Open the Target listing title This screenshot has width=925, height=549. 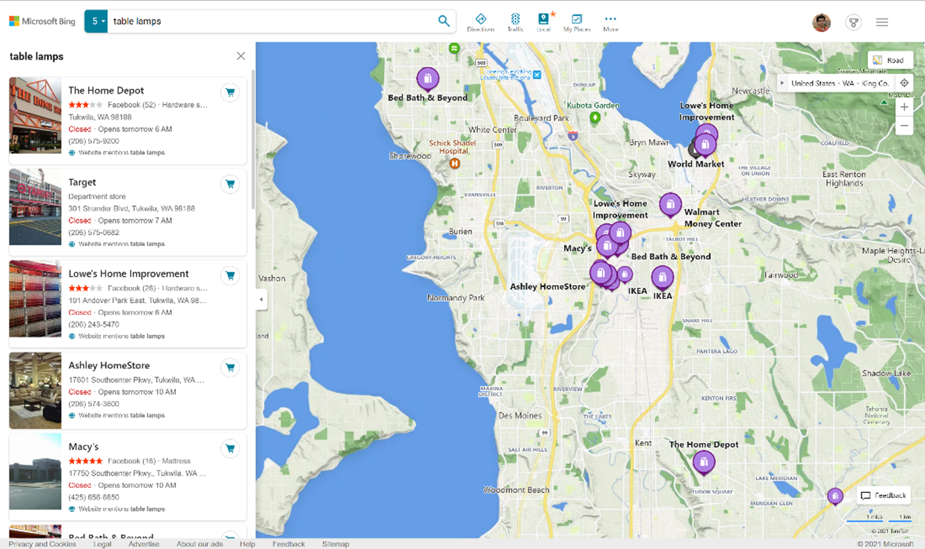pyautogui.click(x=82, y=182)
